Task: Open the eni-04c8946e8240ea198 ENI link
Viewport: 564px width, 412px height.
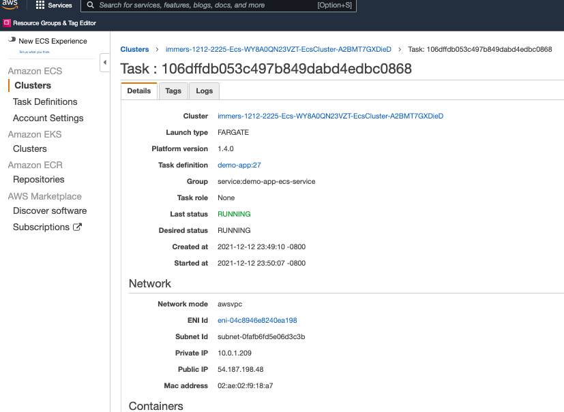Action: [x=257, y=320]
